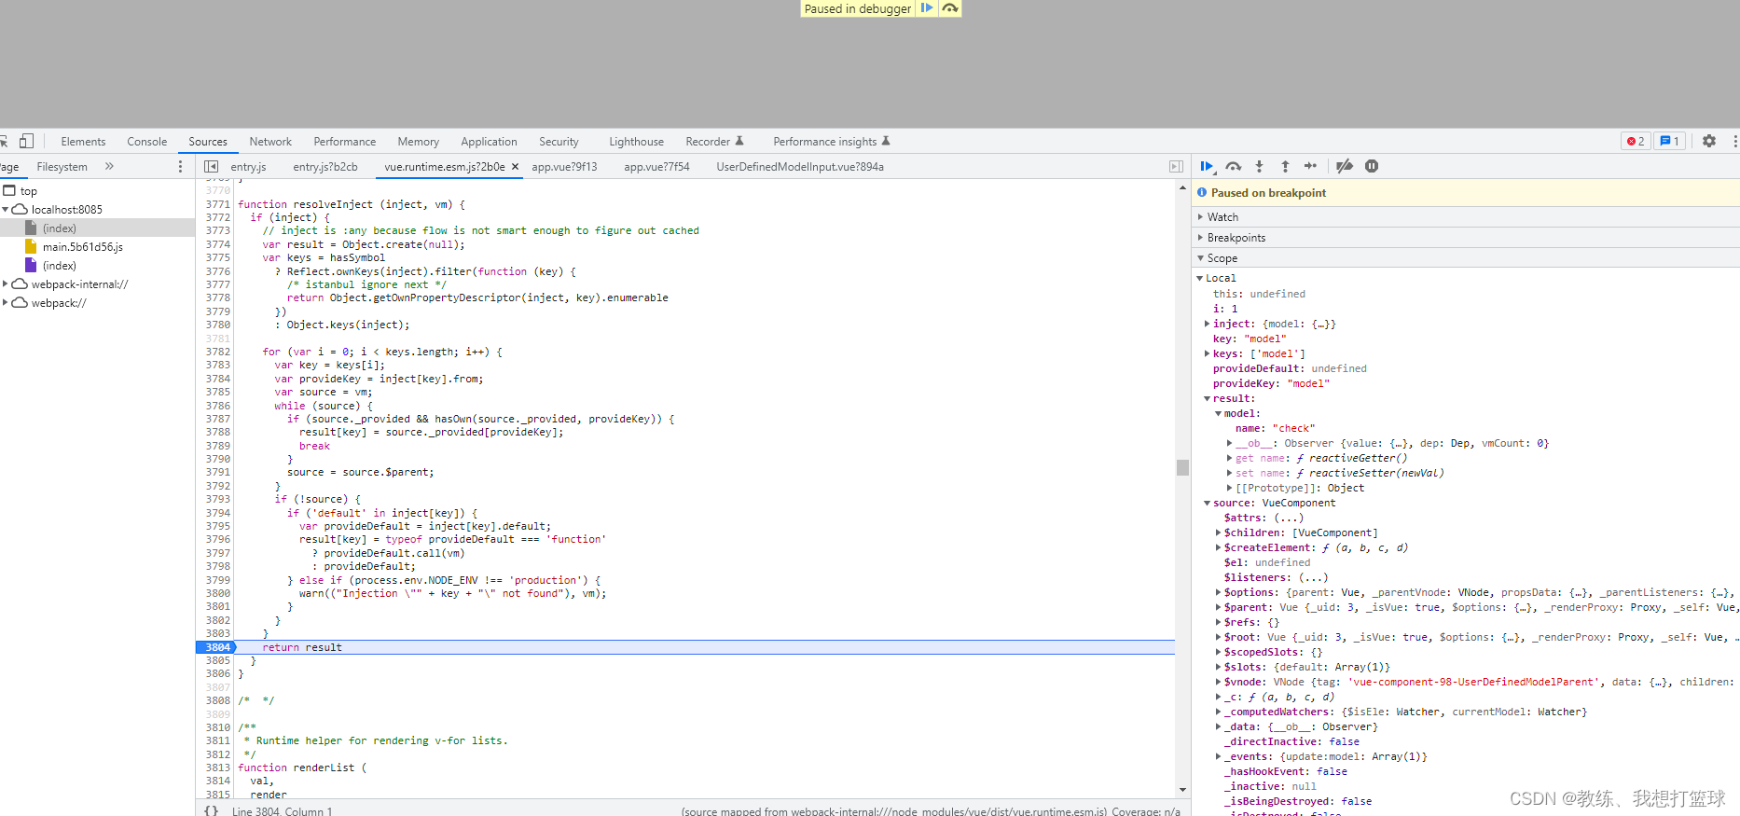Step over using the Paused in debugger overlay icon
Screen dimensions: 1740x816
click(949, 8)
